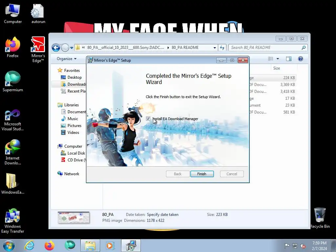Image resolution: width=336 pixels, height=252 pixels.
Task: Open the autorun file on desktop
Action: click(38, 14)
